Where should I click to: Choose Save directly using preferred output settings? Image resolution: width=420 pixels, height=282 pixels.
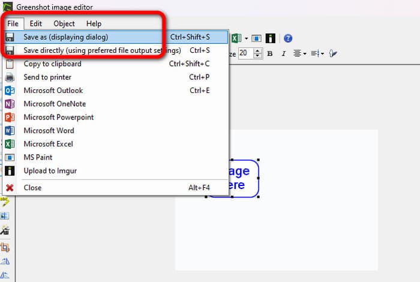click(115, 50)
